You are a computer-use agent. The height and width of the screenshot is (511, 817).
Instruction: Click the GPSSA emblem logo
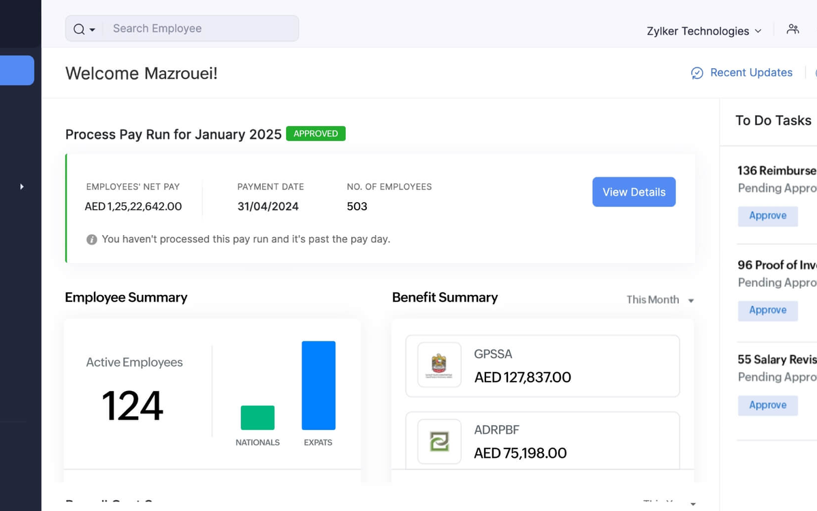pos(440,367)
